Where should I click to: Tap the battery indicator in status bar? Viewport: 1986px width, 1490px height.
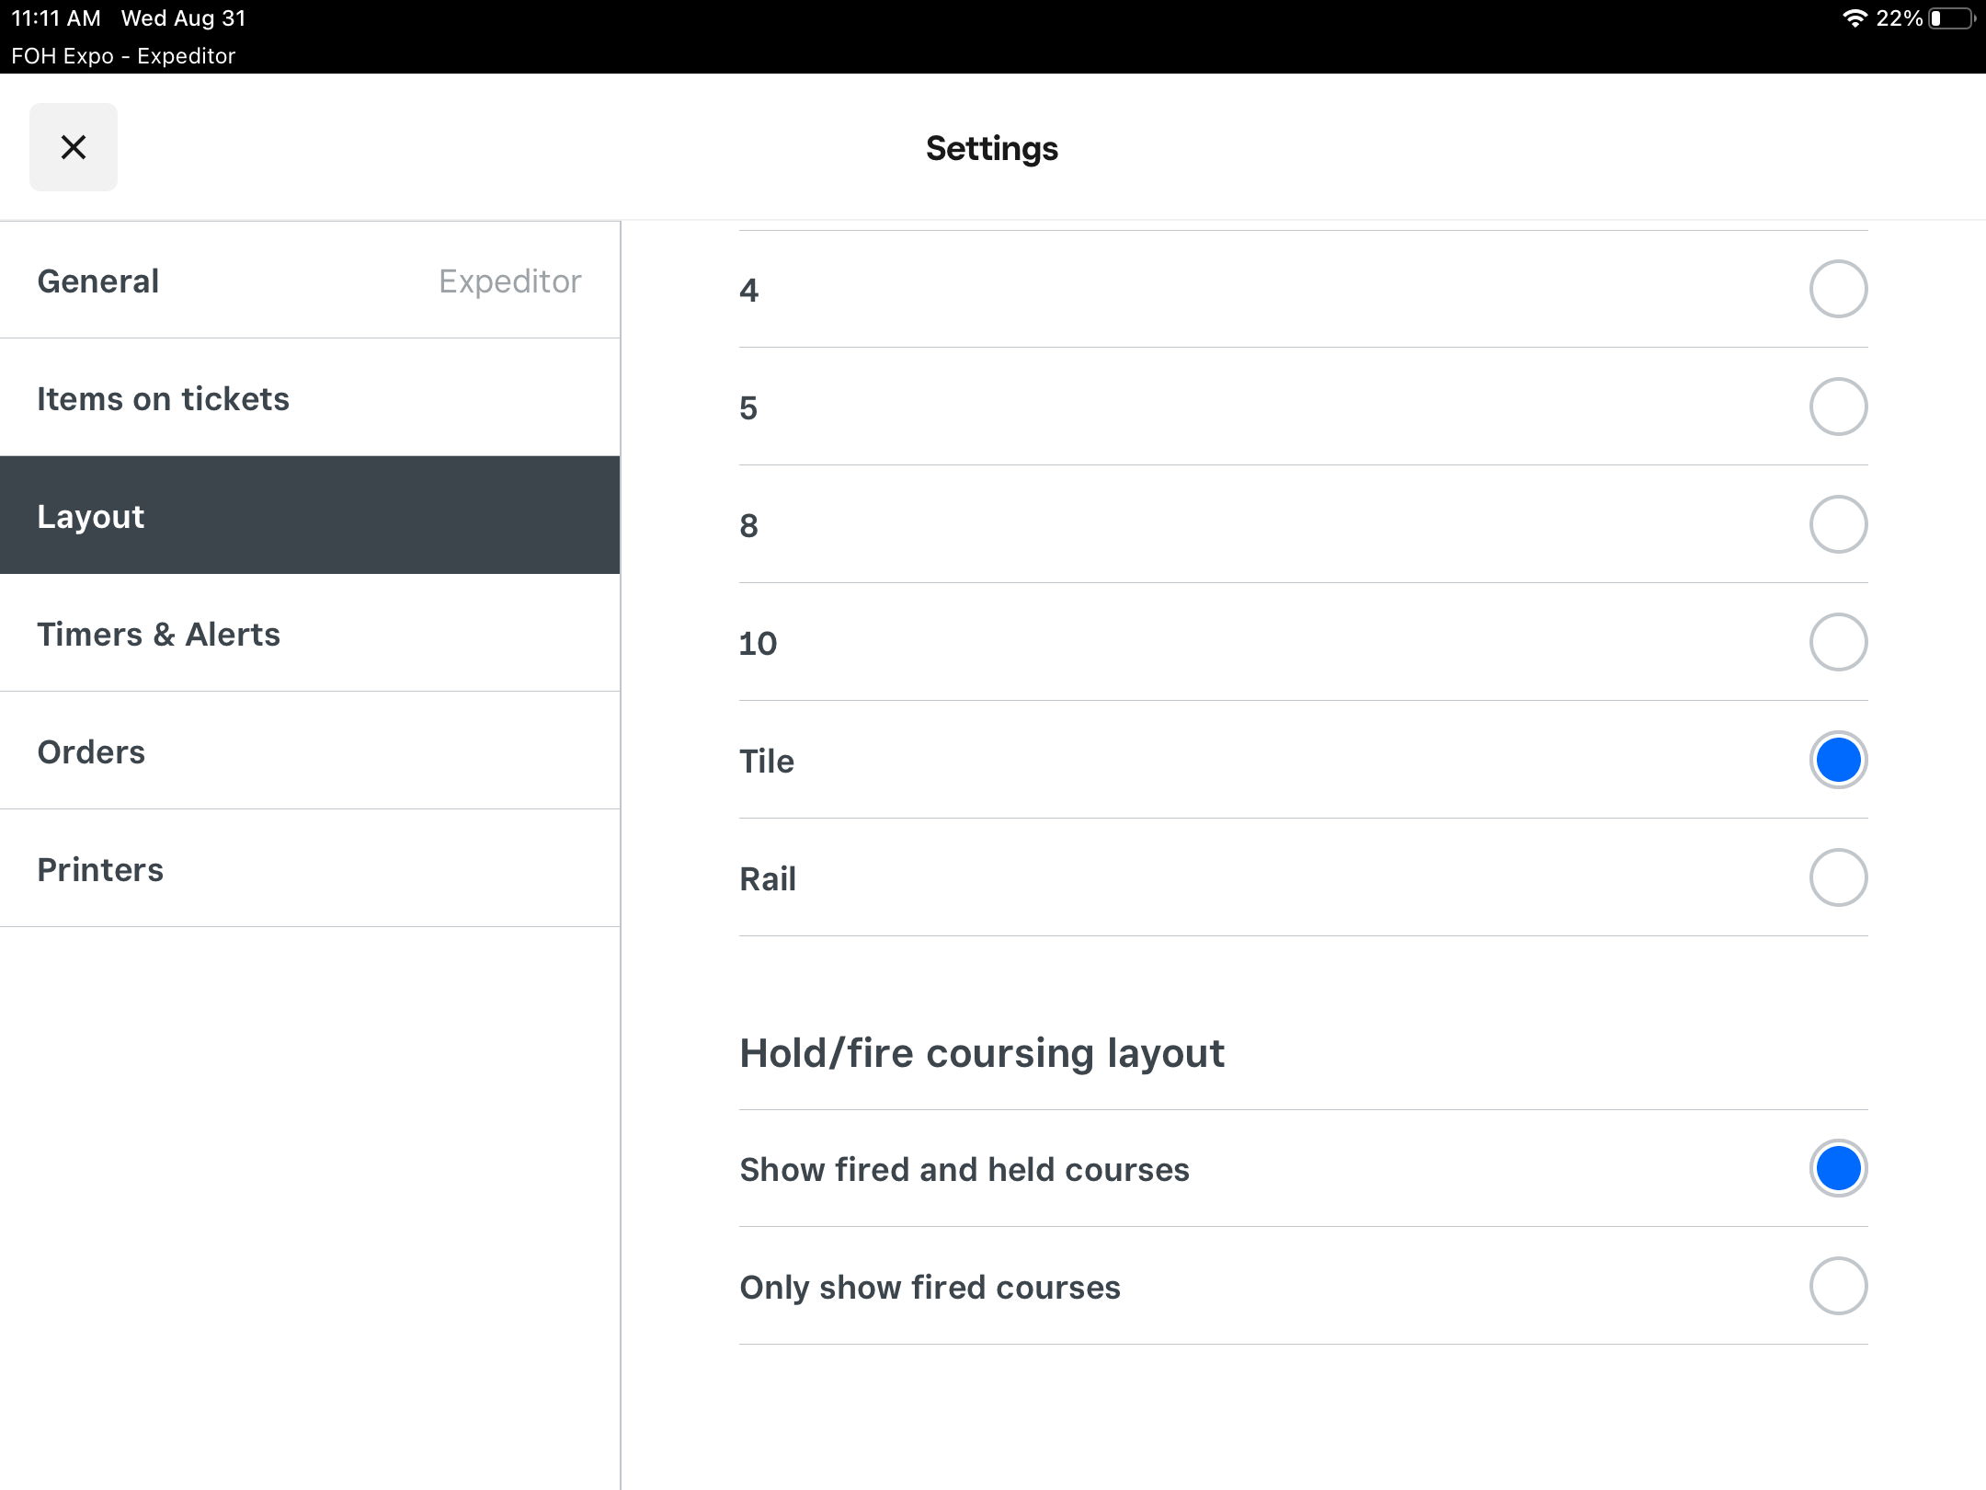pos(1951,18)
